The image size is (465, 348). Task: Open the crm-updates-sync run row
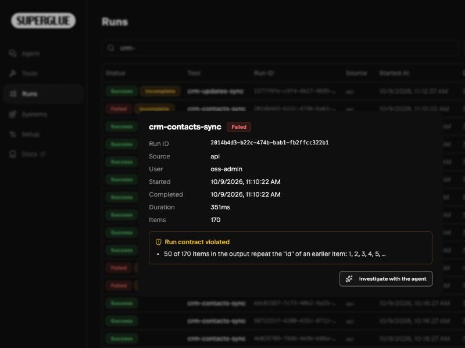[283, 92]
